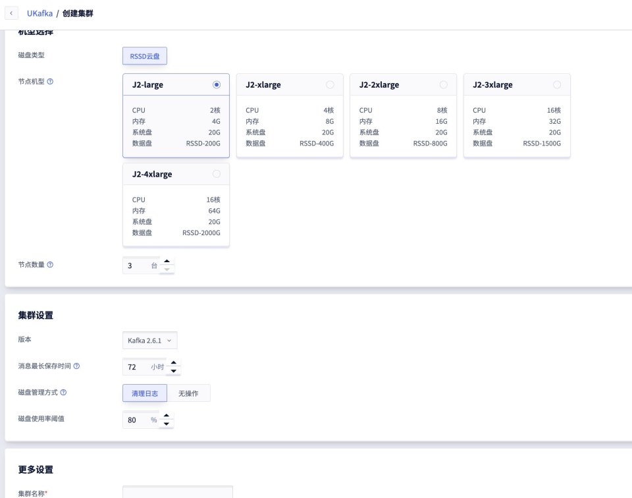The width and height of the screenshot is (632, 498).
Task: Select RSSD云盘 disk type
Action: pyautogui.click(x=145, y=56)
